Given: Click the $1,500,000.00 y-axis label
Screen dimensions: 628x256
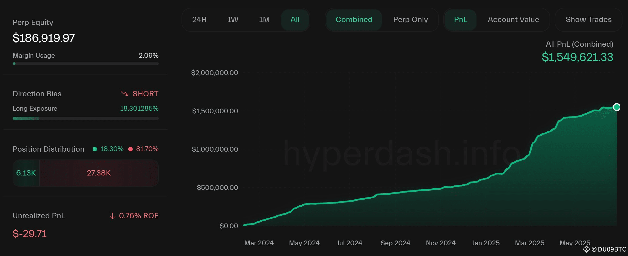Looking at the screenshot, I should [215, 111].
